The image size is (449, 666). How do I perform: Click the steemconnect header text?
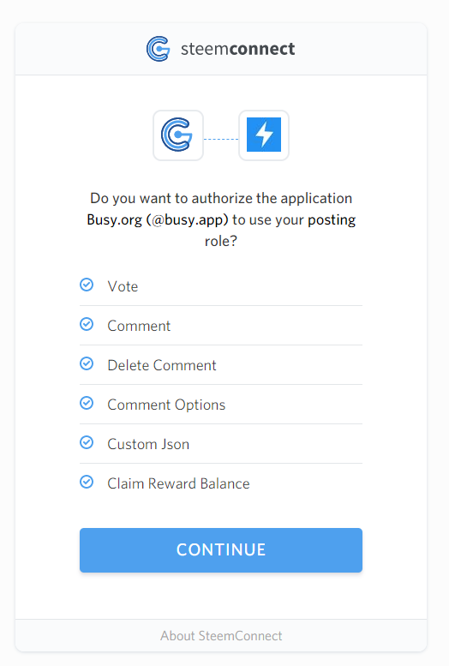[x=238, y=49]
